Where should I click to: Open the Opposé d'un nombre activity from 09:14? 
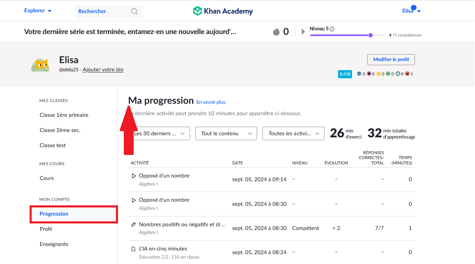[164, 176]
